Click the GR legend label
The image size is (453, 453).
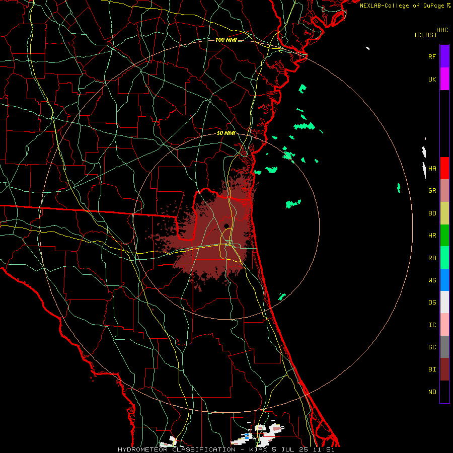[x=432, y=191]
